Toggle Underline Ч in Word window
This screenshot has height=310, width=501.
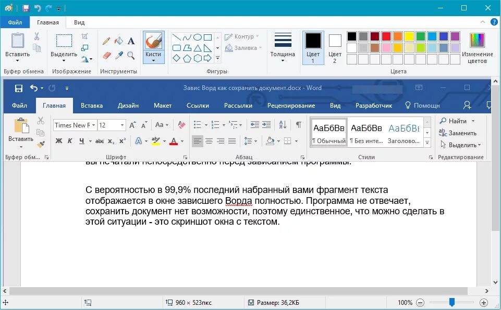pos(82,140)
